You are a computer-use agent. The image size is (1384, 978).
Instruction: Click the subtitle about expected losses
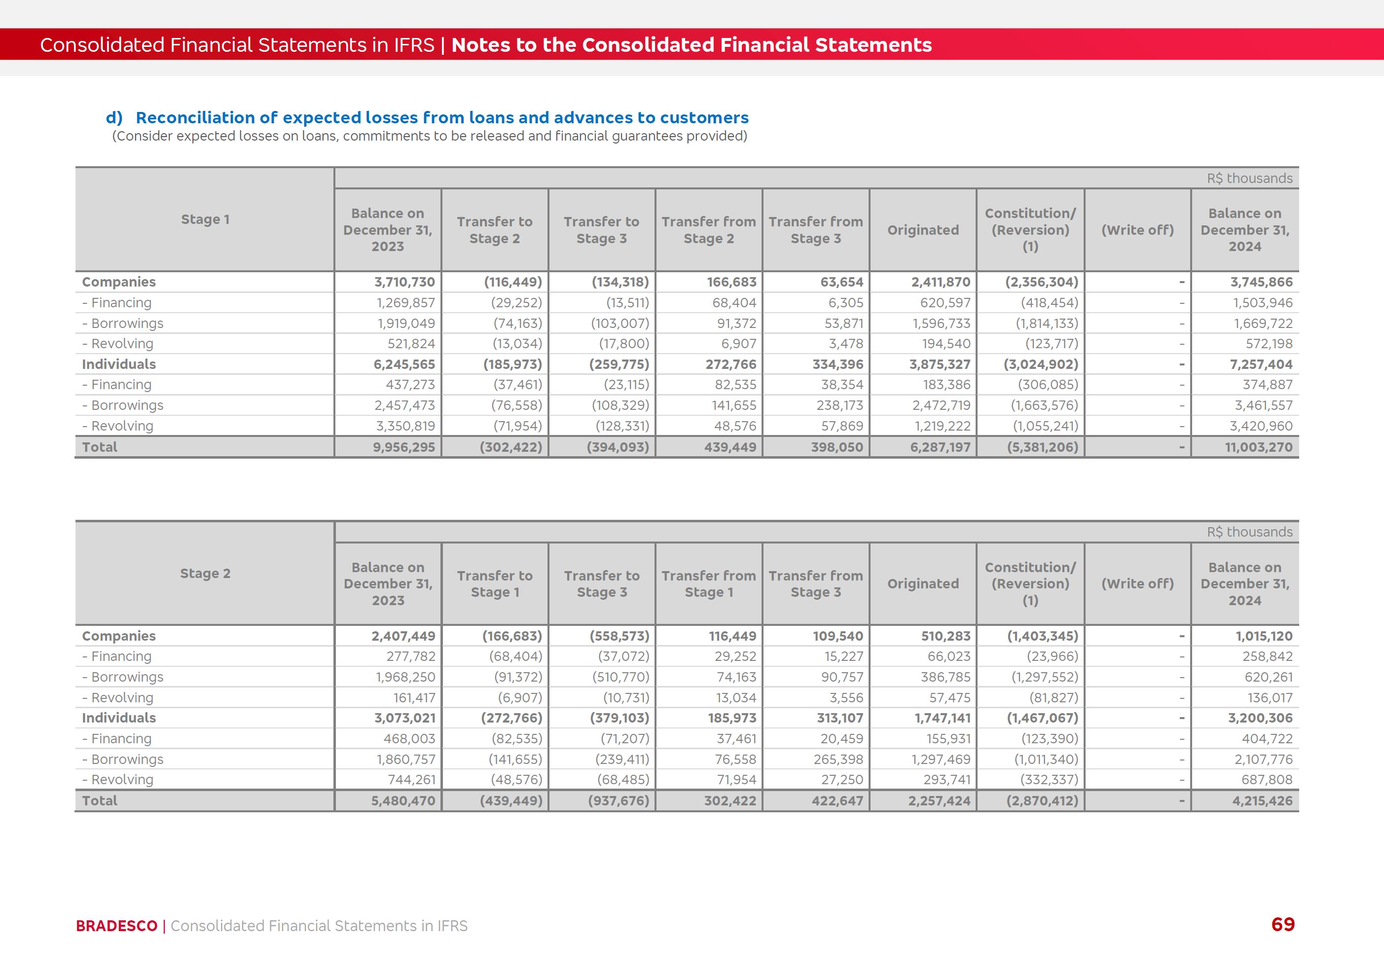(x=429, y=136)
